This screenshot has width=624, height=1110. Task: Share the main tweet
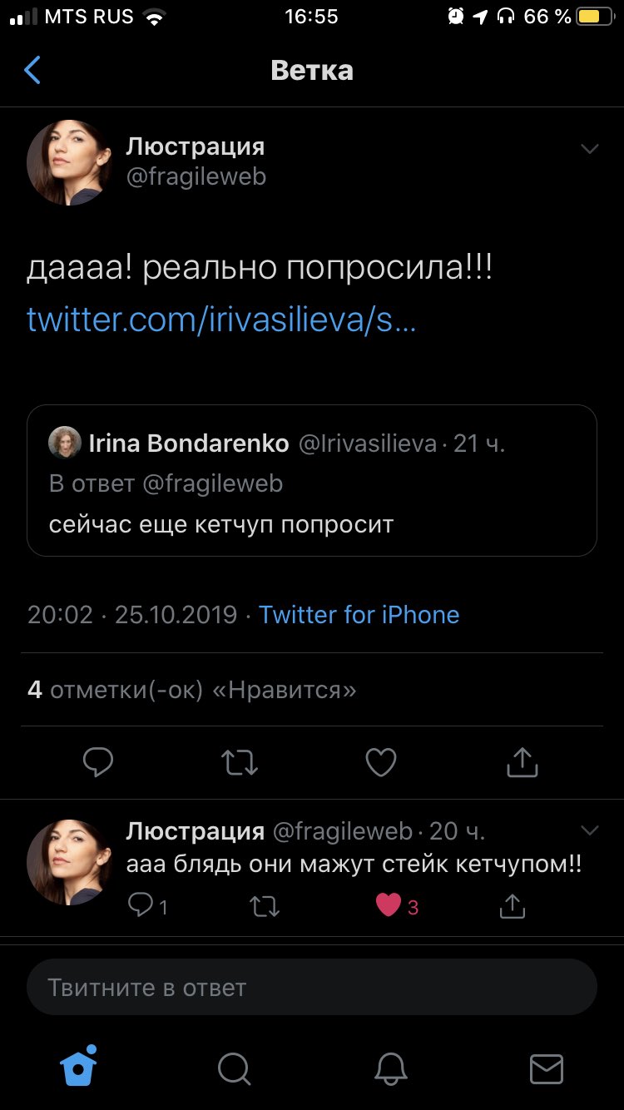[x=522, y=761]
